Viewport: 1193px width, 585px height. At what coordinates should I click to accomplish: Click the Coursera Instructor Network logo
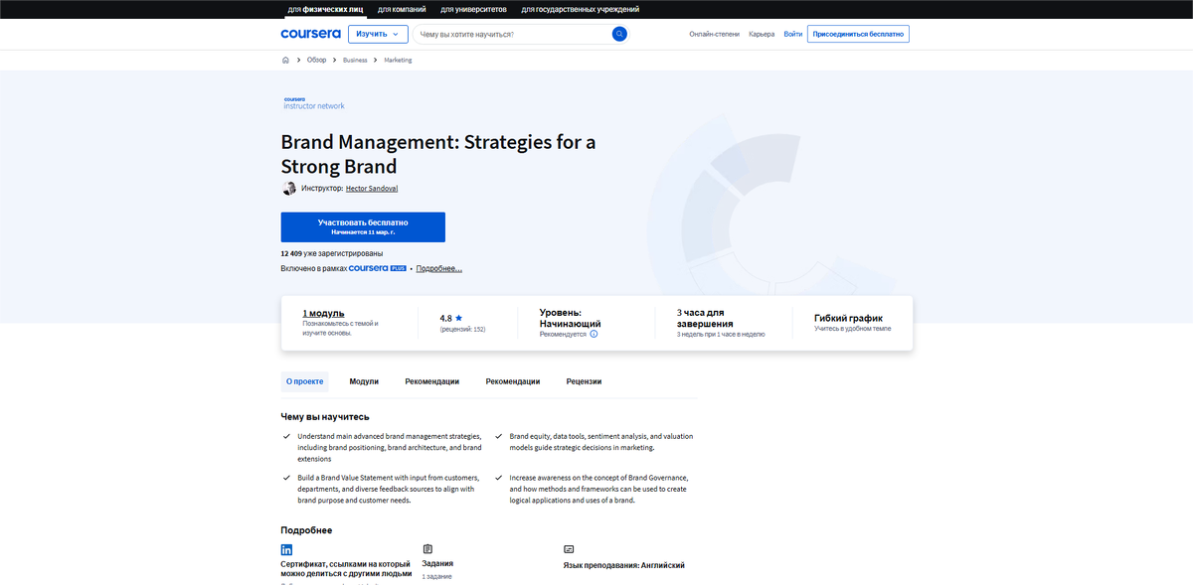click(313, 102)
